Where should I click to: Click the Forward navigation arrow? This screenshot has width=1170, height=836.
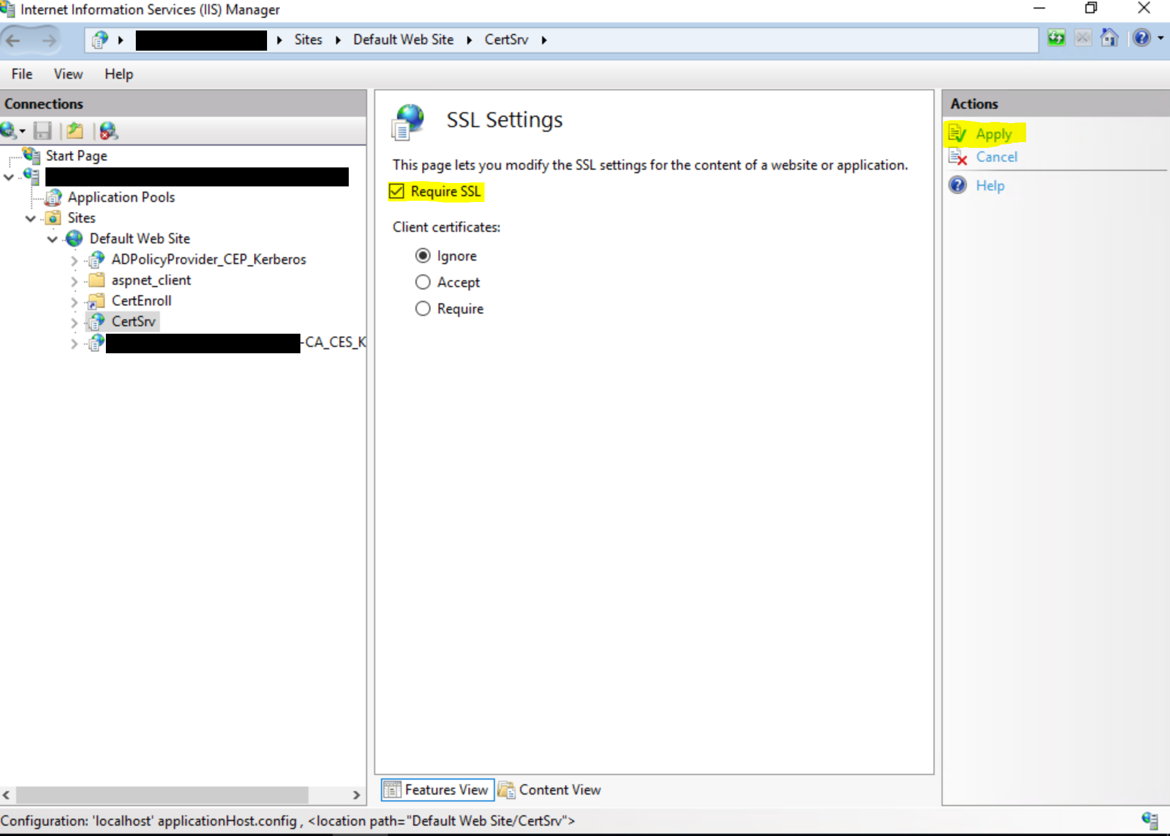point(49,40)
